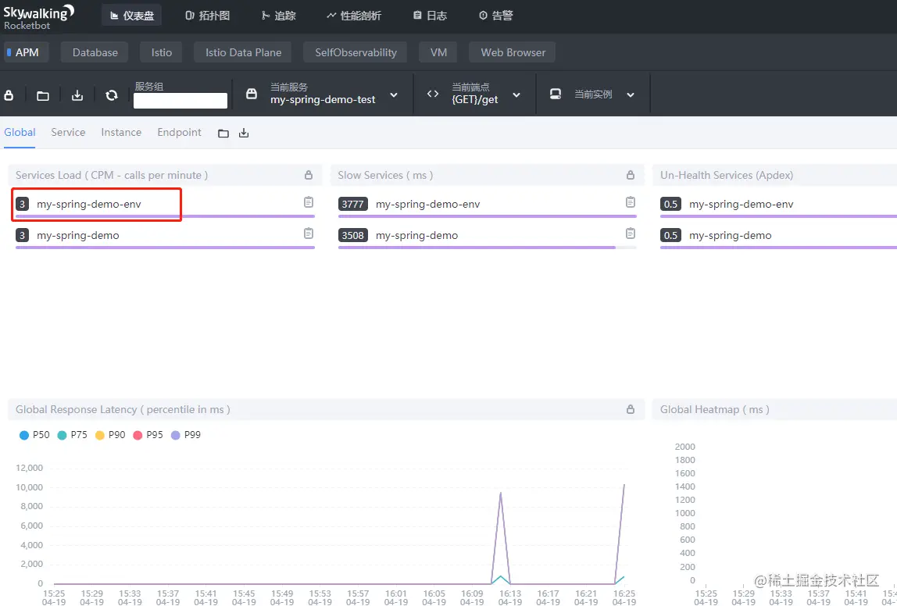Screen dimensions: 897x606
Task: Toggle lock on Slow Services panel
Action: (x=631, y=175)
